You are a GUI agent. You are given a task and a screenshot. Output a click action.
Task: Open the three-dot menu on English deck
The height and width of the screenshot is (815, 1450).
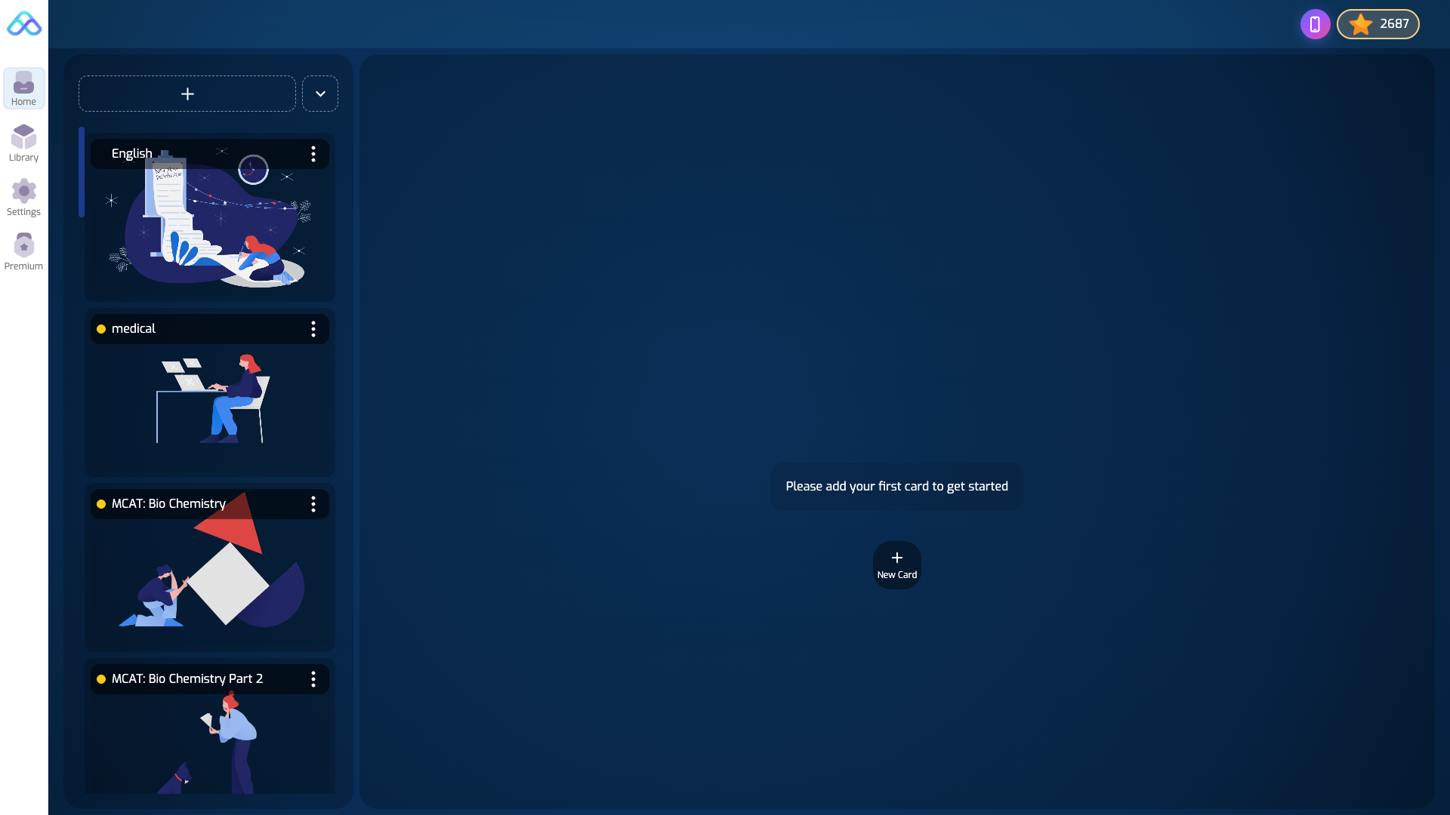tap(314, 153)
